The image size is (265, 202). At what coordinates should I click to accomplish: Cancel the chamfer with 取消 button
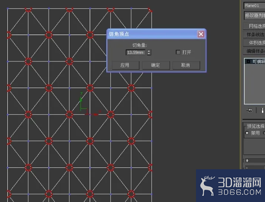pyautogui.click(x=186, y=65)
